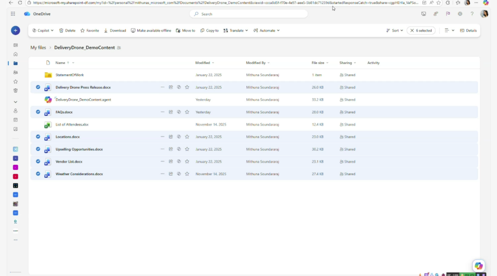
Task: Open the more actions ellipsis for Vendor List.docx
Action: pos(163,162)
